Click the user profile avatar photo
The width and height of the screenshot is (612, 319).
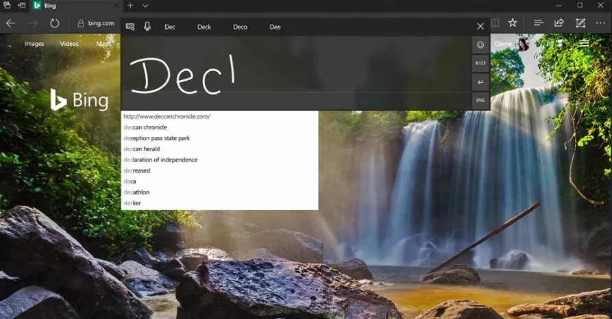(524, 44)
